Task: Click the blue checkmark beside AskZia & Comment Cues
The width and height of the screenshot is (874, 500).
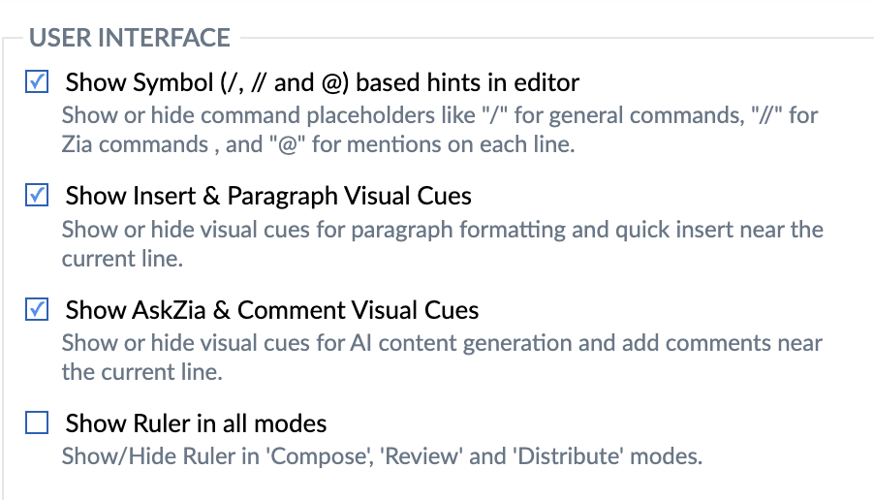Action: (x=38, y=309)
